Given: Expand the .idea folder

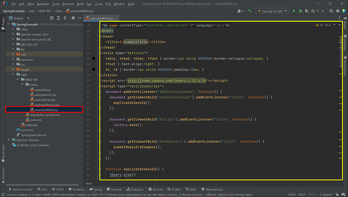Looking at the screenshot, I should point(13,29).
